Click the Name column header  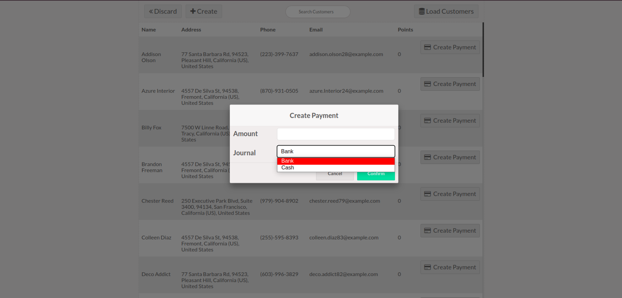click(149, 30)
